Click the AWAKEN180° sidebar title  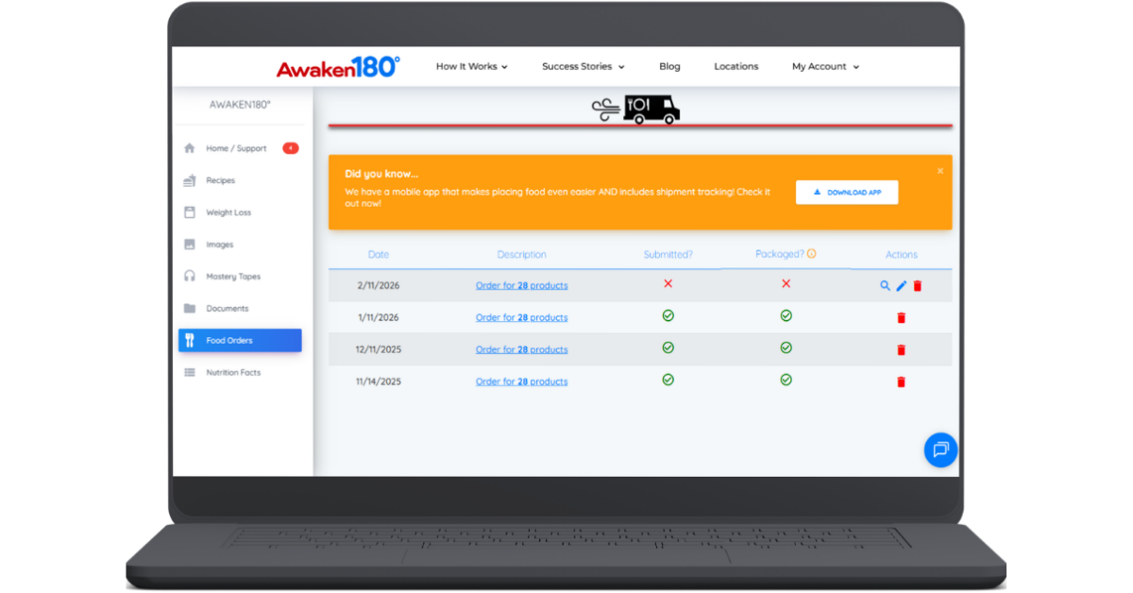click(x=240, y=105)
